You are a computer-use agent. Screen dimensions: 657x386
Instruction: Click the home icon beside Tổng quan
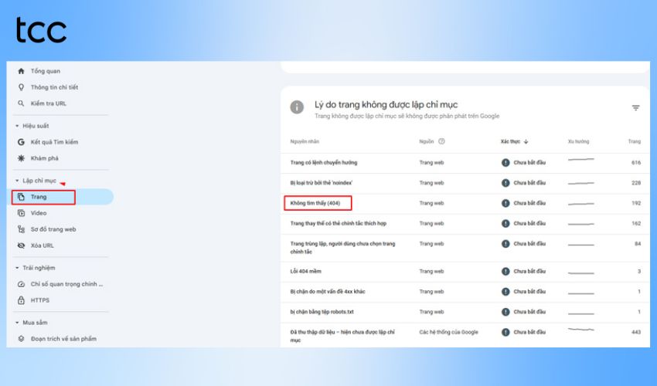click(x=21, y=71)
